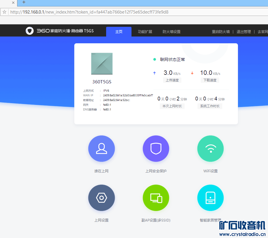Click the 谁在上网 label
This screenshot has width=268, height=238.
pyautogui.click(x=101, y=171)
